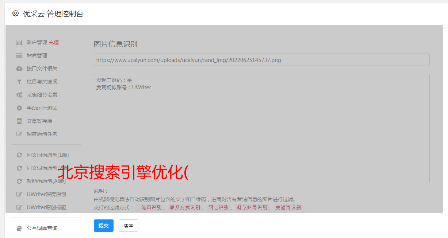Open 站点管理 in sidebar
This screenshot has height=238, width=448.
tap(37, 55)
